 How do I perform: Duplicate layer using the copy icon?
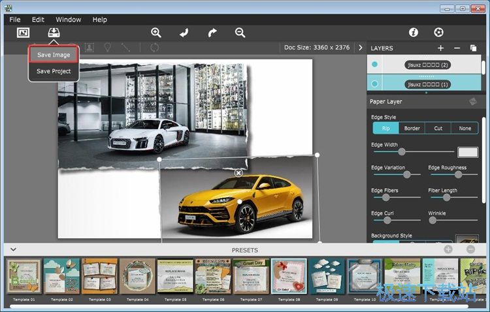[x=474, y=48]
